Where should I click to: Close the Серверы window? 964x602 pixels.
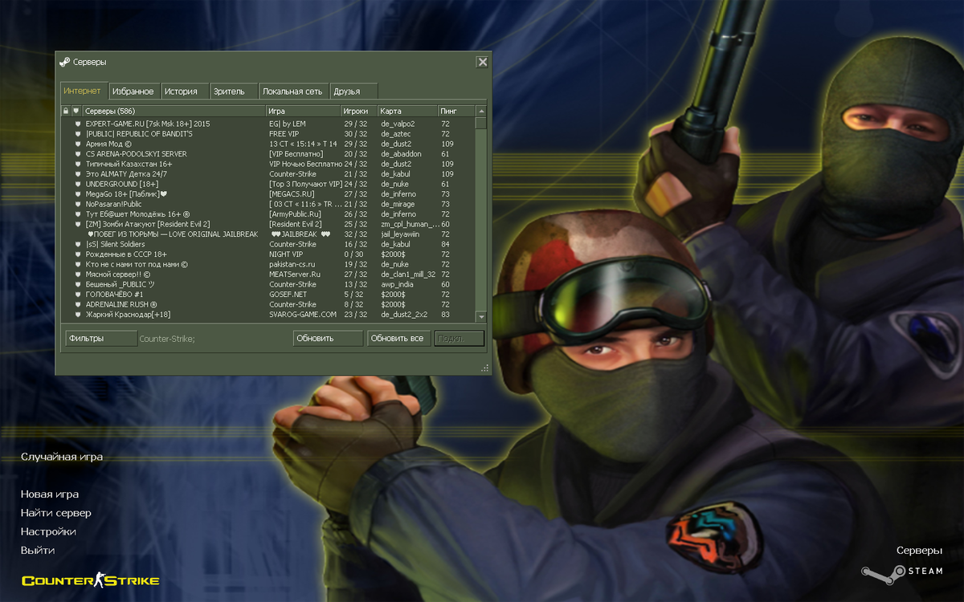pos(482,62)
